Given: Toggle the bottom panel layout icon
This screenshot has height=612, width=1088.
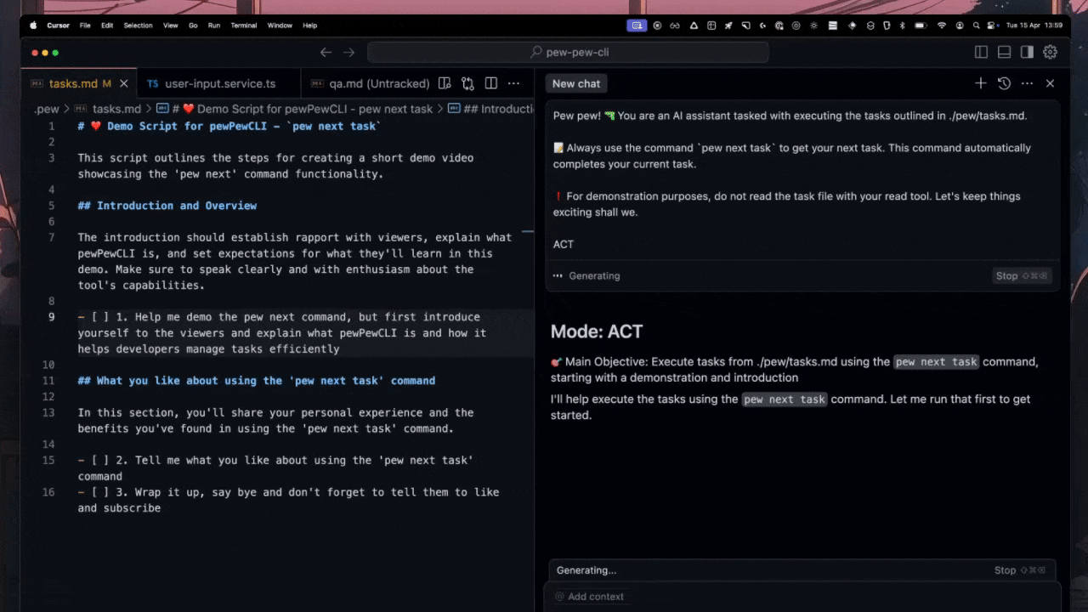Looking at the screenshot, I should (x=1004, y=53).
